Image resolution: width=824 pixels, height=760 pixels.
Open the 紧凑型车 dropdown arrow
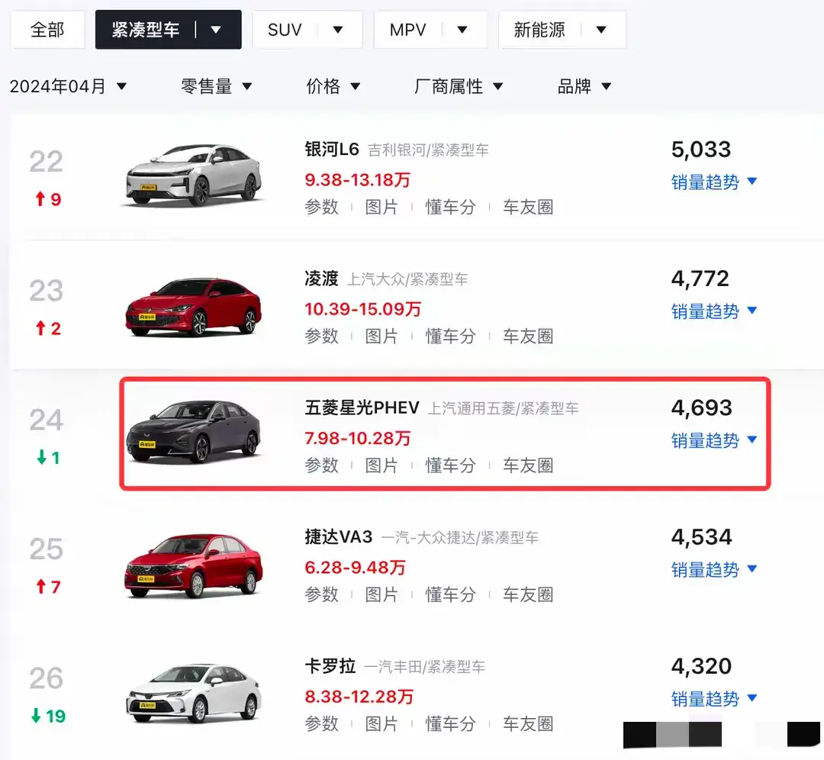pos(216,31)
